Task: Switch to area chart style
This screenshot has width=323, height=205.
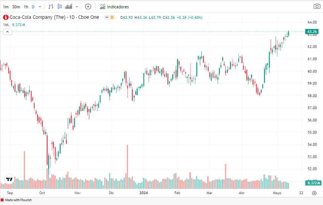Action: [x=69, y=7]
